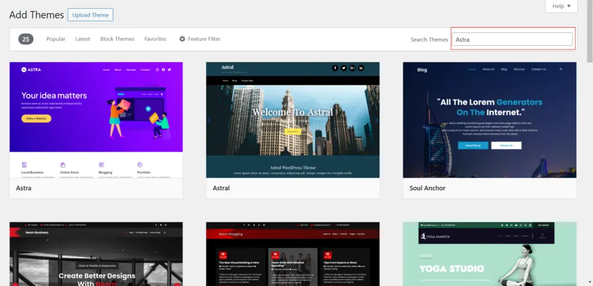This screenshot has height=286, width=593.
Task: Click Read More button in Soul Anchor preview
Action: [473, 146]
